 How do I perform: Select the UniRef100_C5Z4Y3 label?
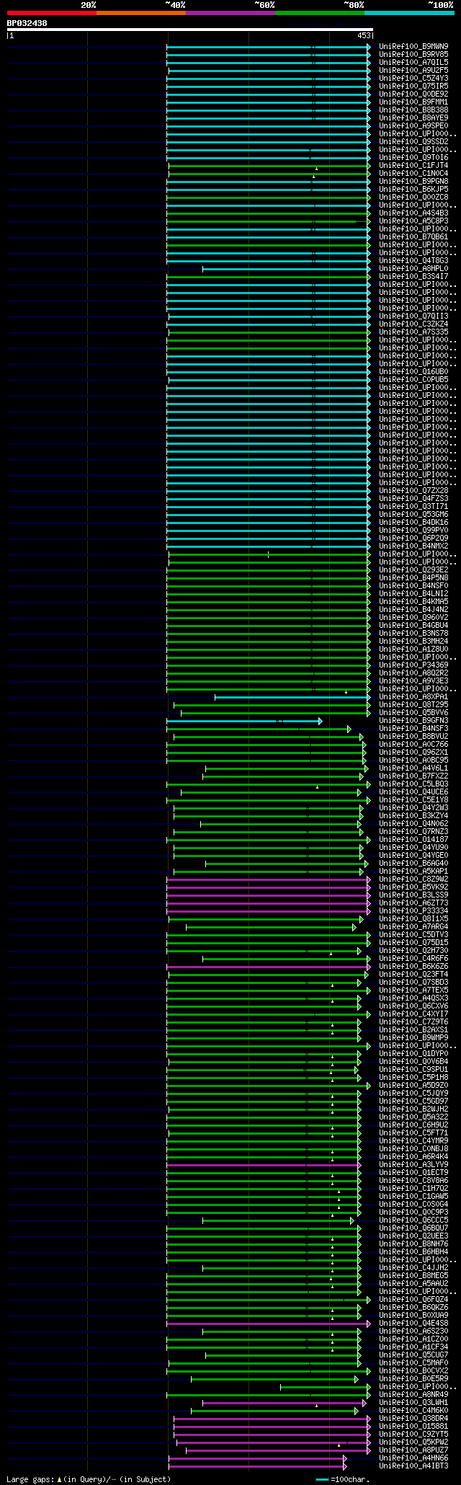tap(413, 78)
